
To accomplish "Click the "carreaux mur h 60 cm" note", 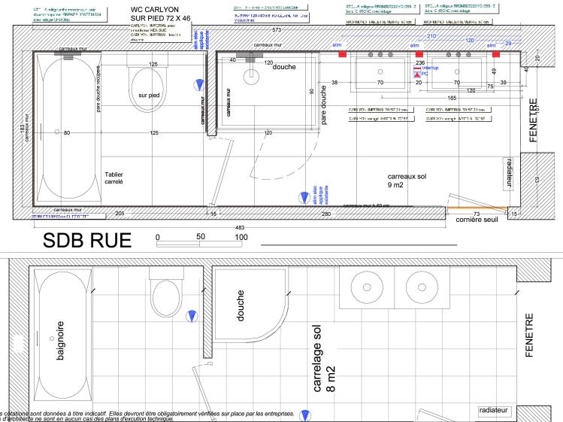I will pyautogui.click(x=366, y=205).
